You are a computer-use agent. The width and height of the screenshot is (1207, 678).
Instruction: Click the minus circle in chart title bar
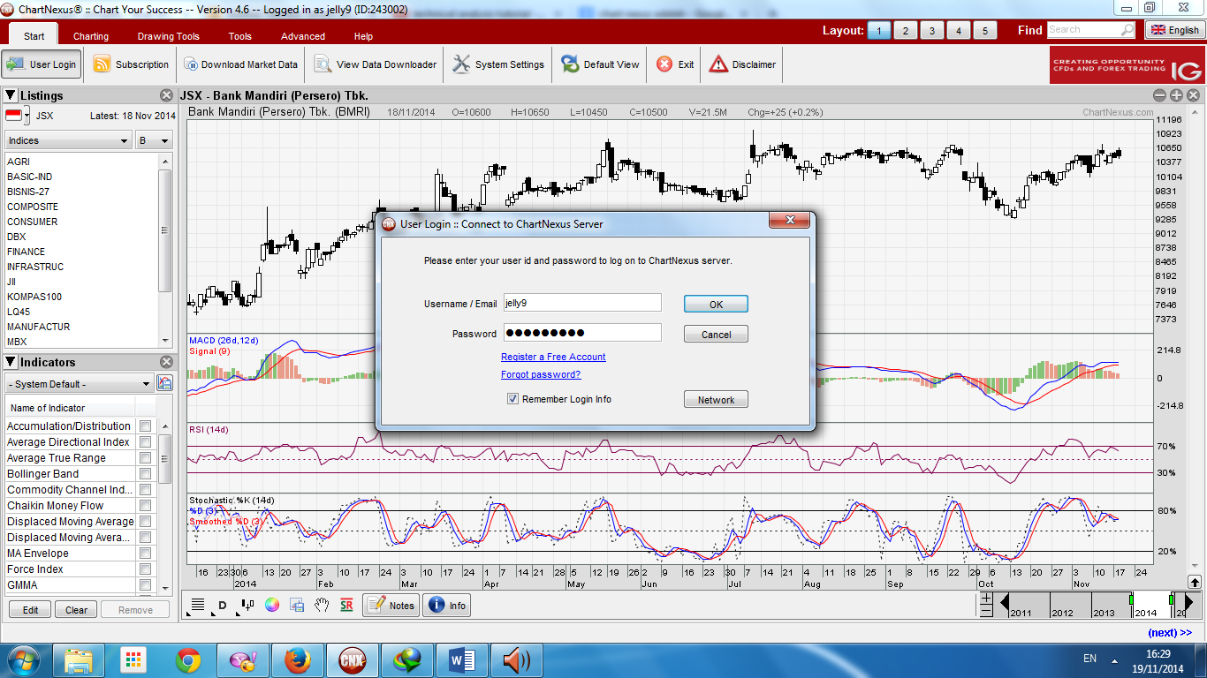1159,95
